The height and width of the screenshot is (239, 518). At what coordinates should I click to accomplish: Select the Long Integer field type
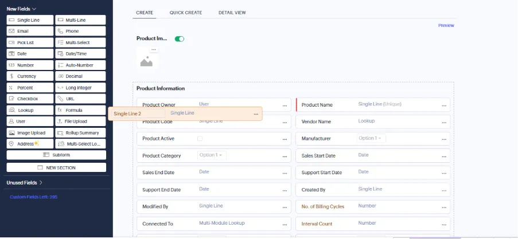tap(80, 88)
